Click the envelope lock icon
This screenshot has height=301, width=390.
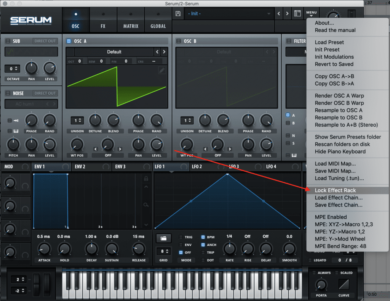pyautogui.click(x=146, y=179)
